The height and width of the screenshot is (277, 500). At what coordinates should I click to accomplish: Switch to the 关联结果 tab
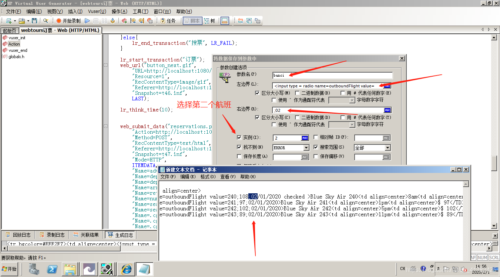tap(86, 235)
